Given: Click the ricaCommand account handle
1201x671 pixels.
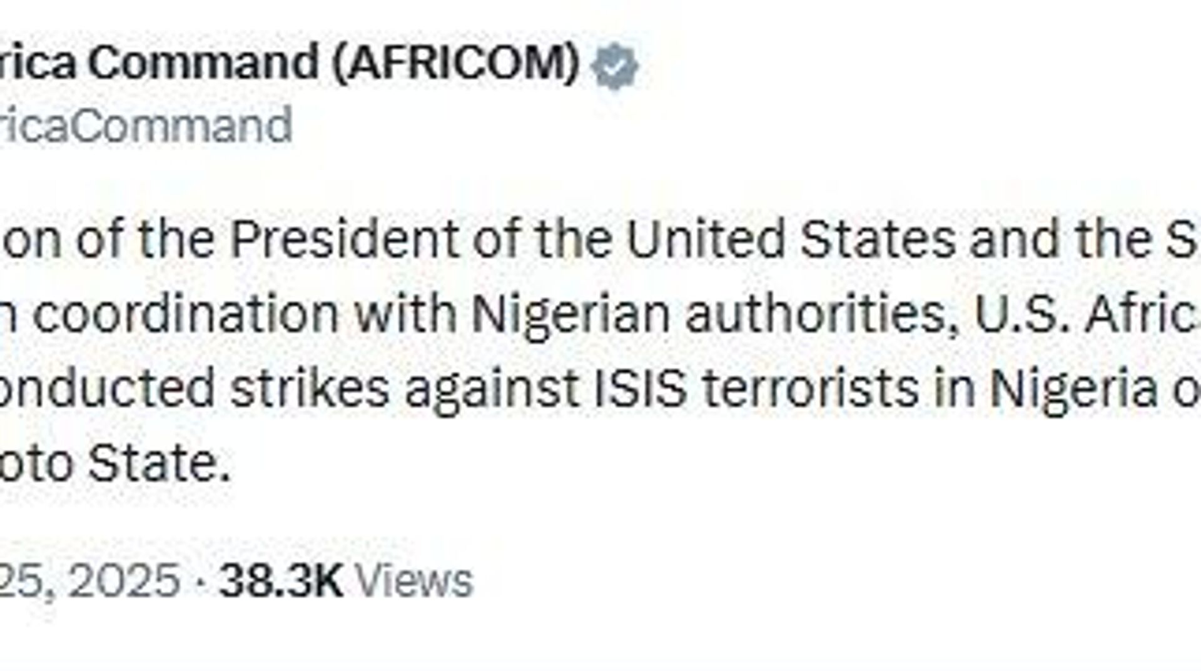Looking at the screenshot, I should click(145, 125).
